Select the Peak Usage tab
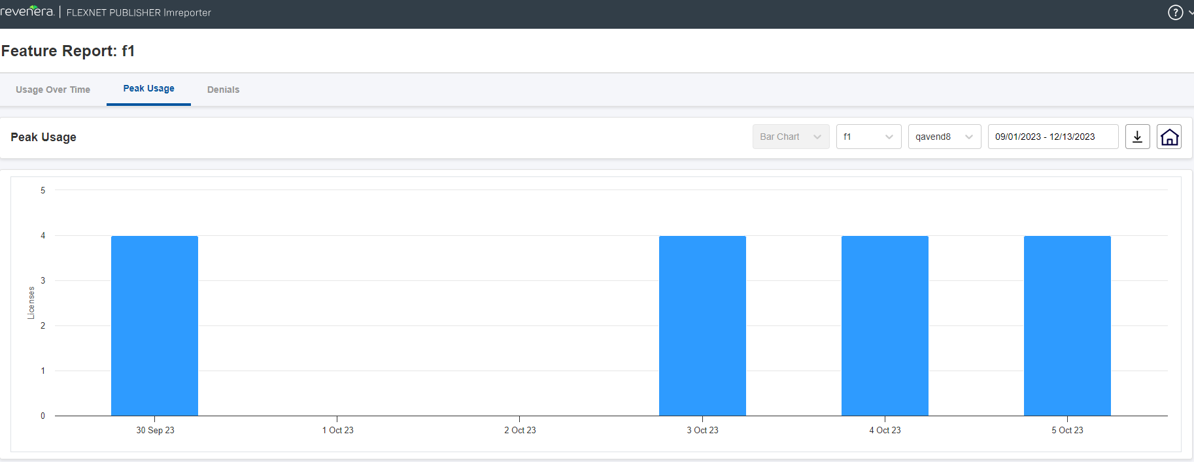Image resolution: width=1194 pixels, height=462 pixels. (149, 88)
